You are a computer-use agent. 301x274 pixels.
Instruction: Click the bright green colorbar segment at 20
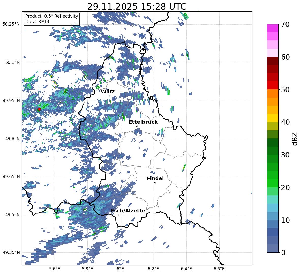273,183
